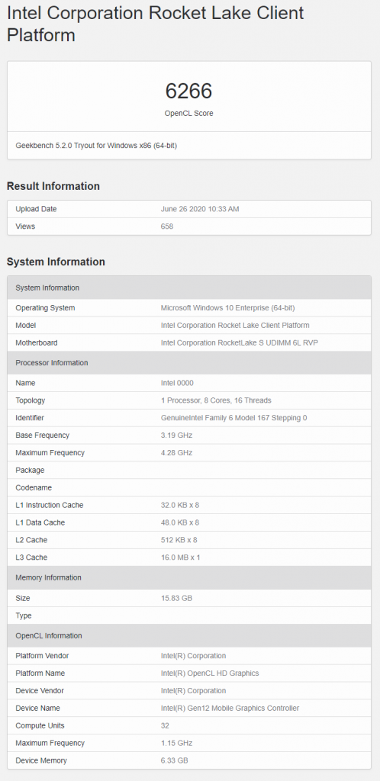Click the Views count 658
The image size is (380, 781).
pyautogui.click(x=167, y=227)
